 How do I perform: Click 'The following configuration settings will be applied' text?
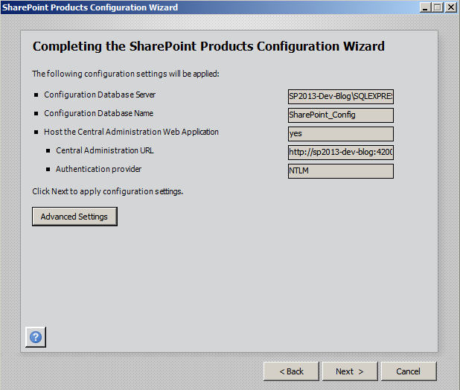(x=126, y=74)
